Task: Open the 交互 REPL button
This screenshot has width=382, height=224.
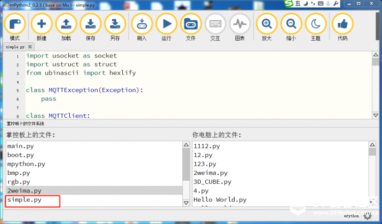Action: pos(215,27)
